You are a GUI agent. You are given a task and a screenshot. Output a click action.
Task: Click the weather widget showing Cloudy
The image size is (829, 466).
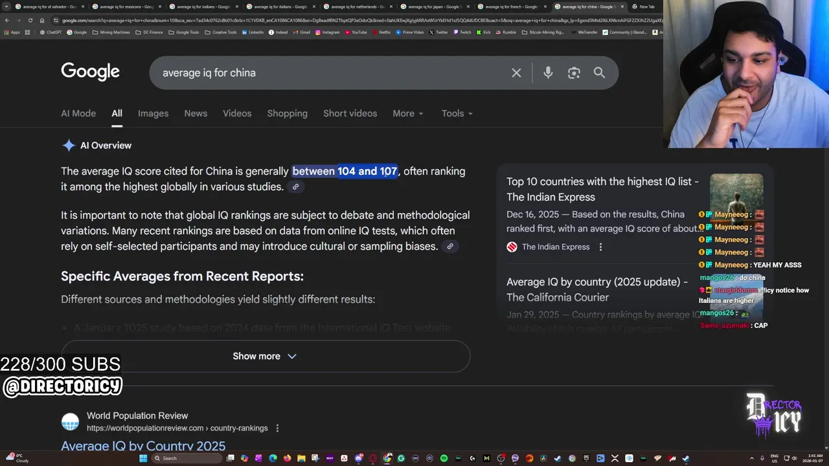coord(17,458)
